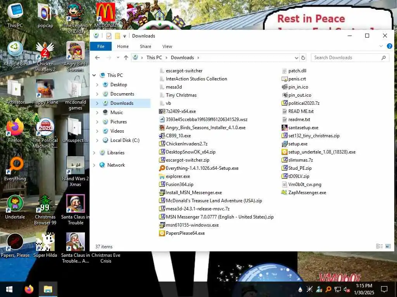Screen dimensions: 397x297
Task: Launch Santa Claus in Trouble shortcut
Action: pos(76,210)
